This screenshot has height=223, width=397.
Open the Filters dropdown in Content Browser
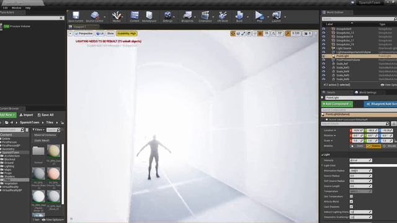pos(38,129)
